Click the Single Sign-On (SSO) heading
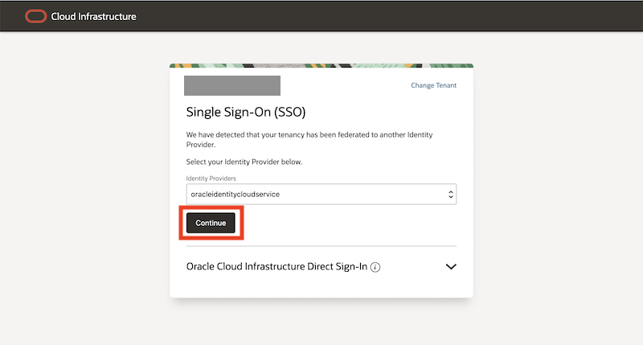 [x=246, y=112]
